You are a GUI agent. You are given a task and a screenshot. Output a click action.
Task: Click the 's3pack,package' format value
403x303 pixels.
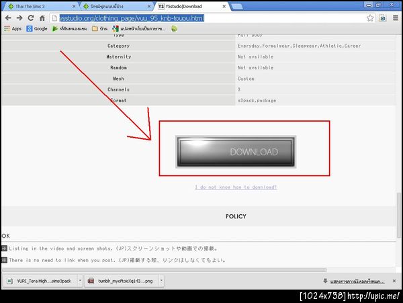tap(257, 101)
